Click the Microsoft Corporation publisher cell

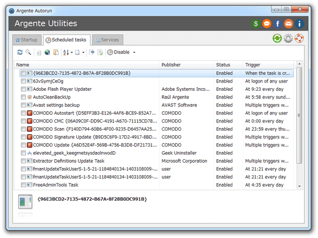[184, 161]
